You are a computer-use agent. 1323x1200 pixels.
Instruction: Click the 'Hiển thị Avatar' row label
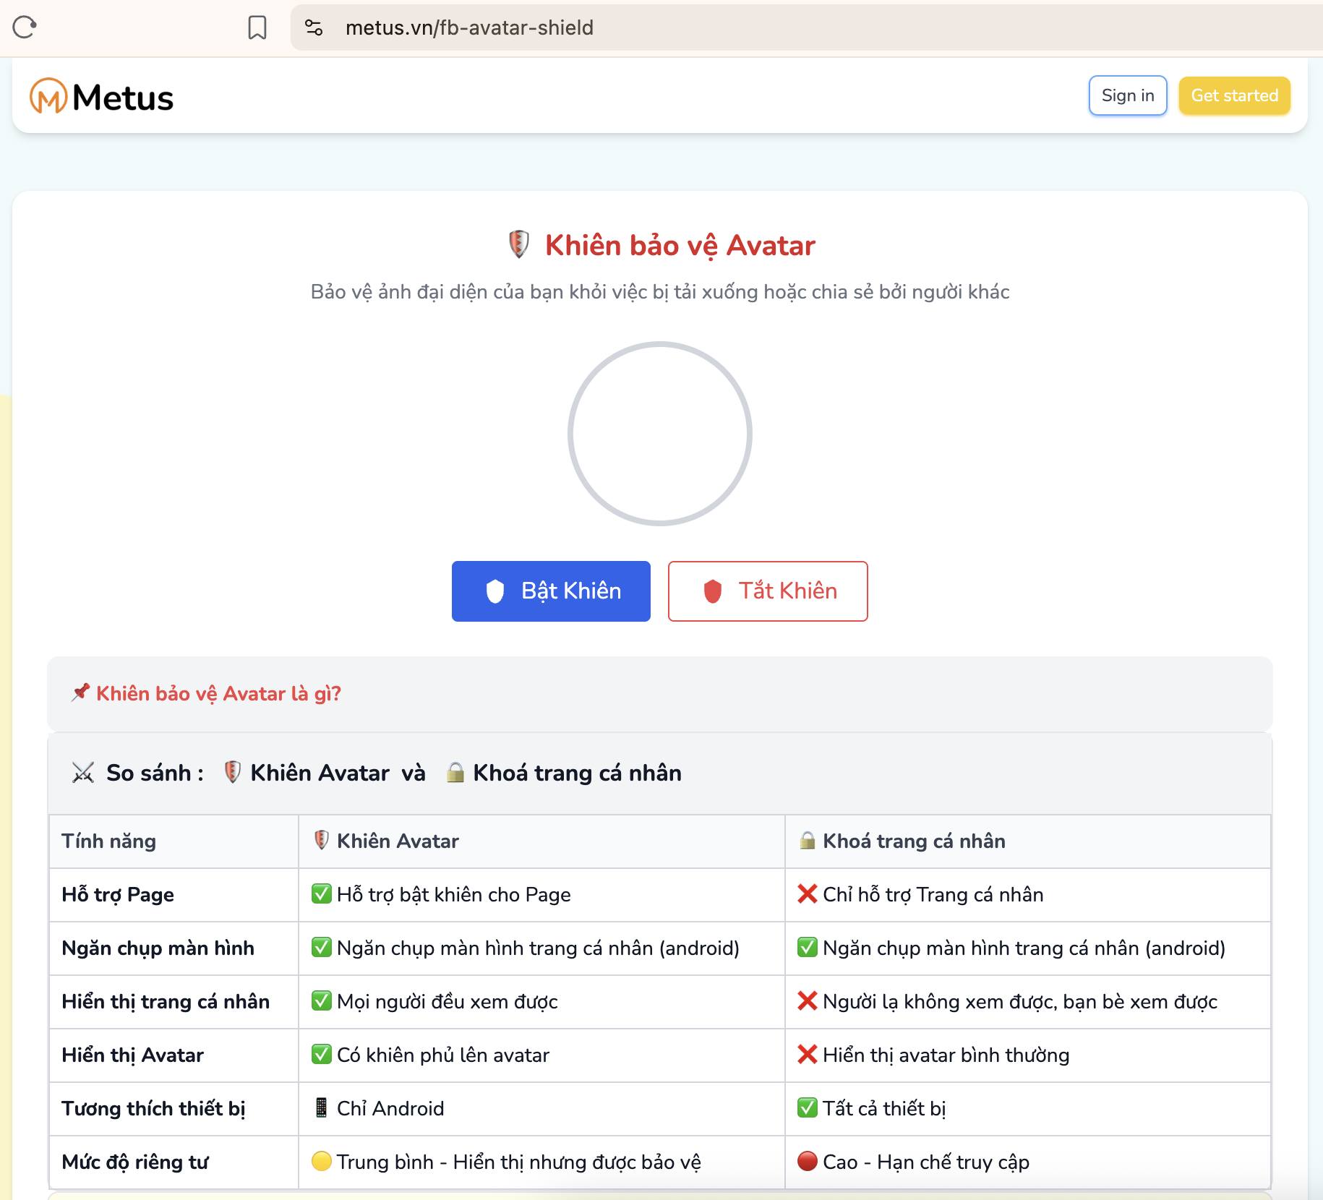coord(132,1055)
